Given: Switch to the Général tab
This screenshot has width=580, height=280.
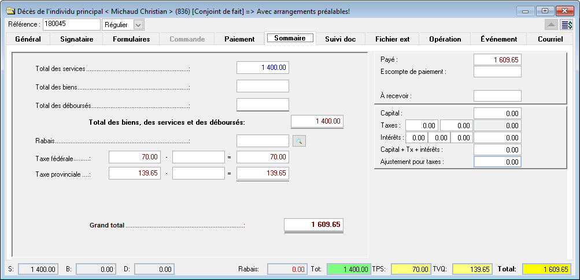Looking at the screenshot, I should click(x=27, y=39).
